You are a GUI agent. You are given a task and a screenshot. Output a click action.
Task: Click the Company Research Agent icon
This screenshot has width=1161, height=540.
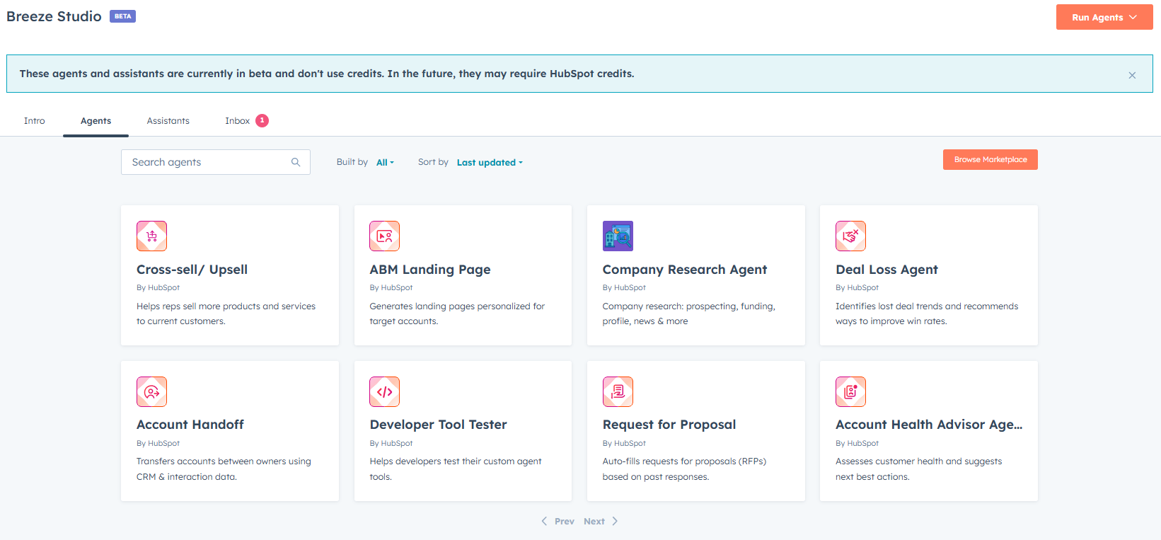[618, 236]
